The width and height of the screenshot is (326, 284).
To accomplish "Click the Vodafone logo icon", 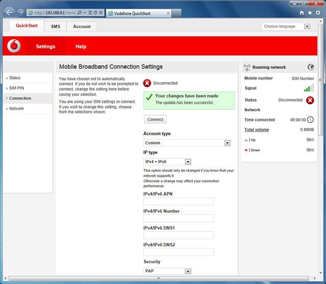I will pyautogui.click(x=14, y=46).
